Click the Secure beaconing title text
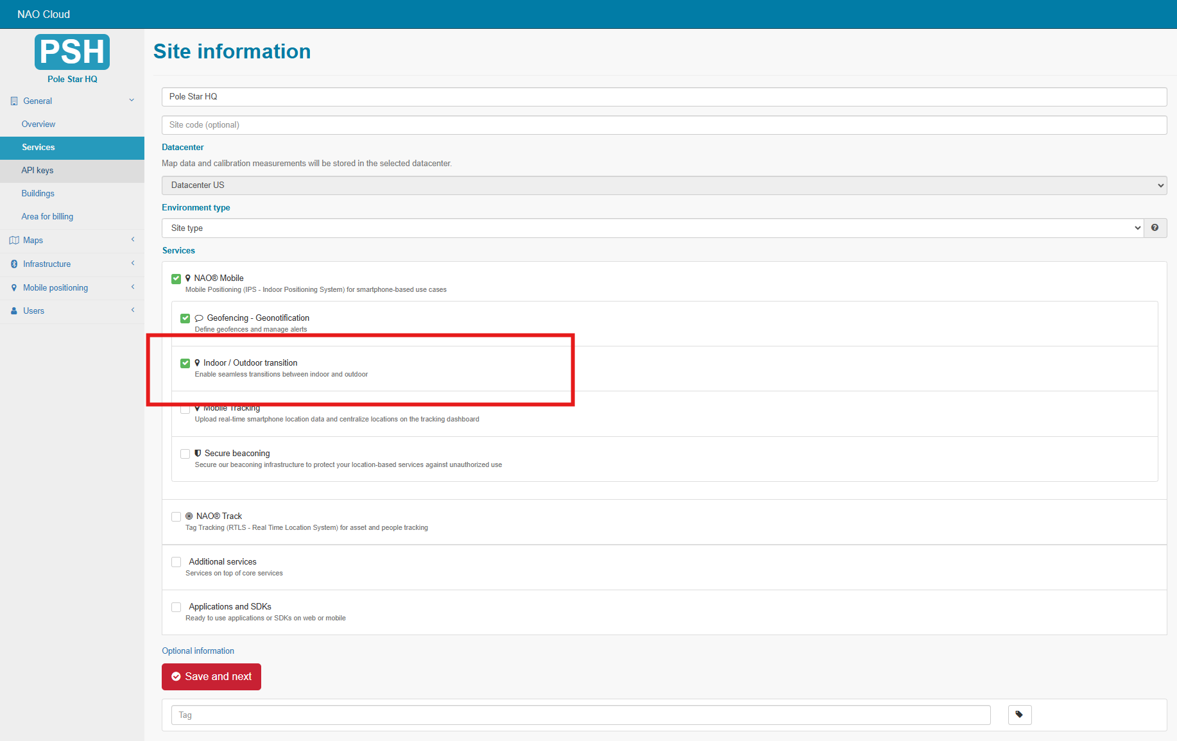Screen dimensions: 1177x741 click(x=237, y=453)
